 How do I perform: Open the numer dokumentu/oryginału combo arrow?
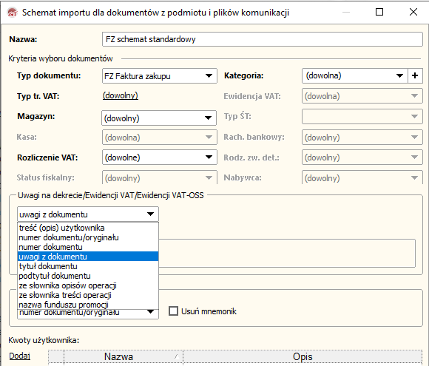(x=150, y=311)
